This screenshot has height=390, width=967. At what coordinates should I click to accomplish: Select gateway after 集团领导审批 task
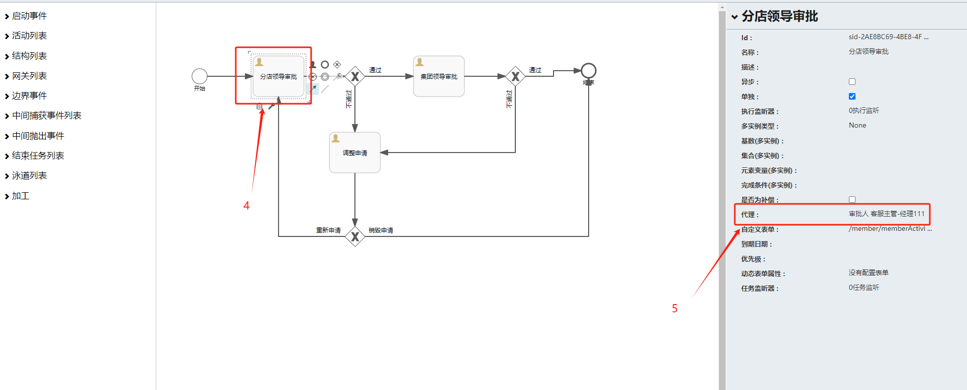[x=515, y=76]
